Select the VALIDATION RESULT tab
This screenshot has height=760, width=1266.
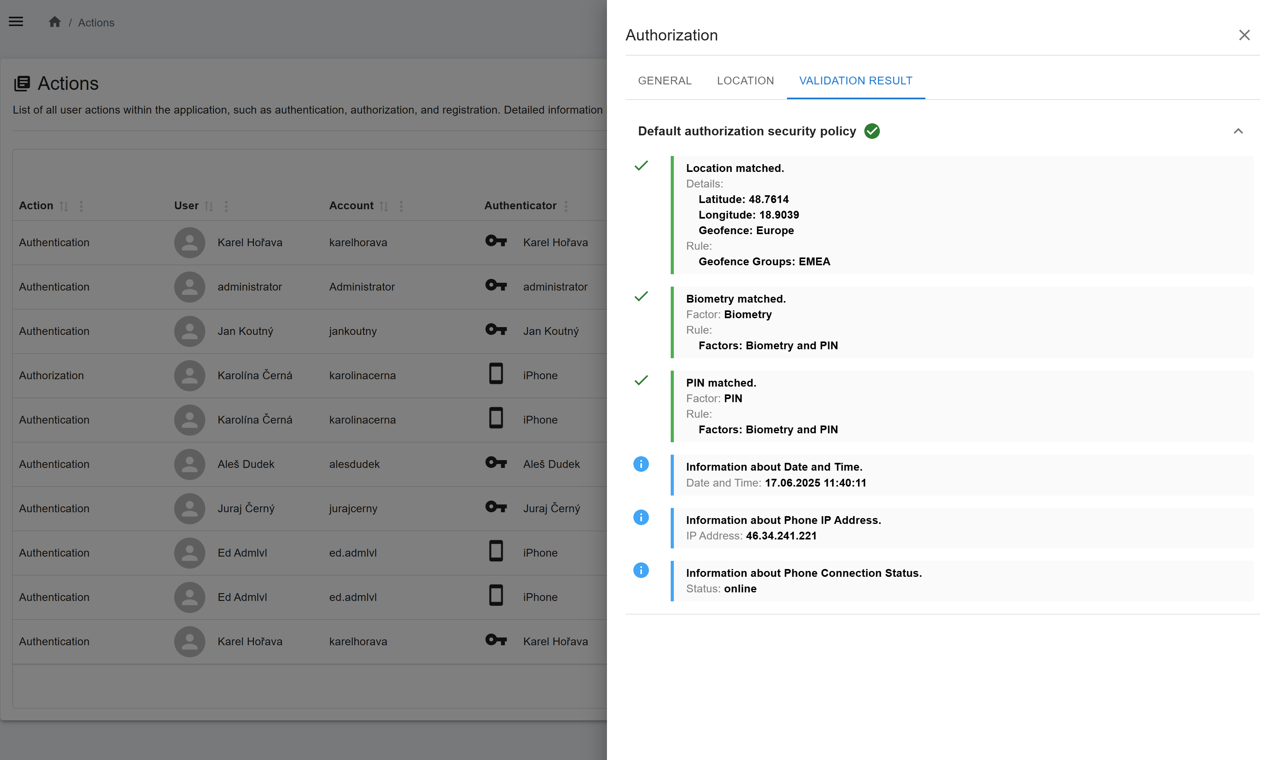855,81
